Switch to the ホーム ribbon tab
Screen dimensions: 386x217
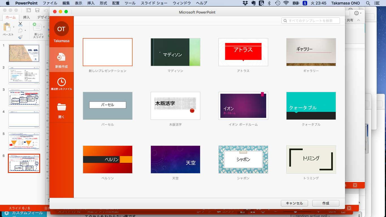(x=11, y=17)
